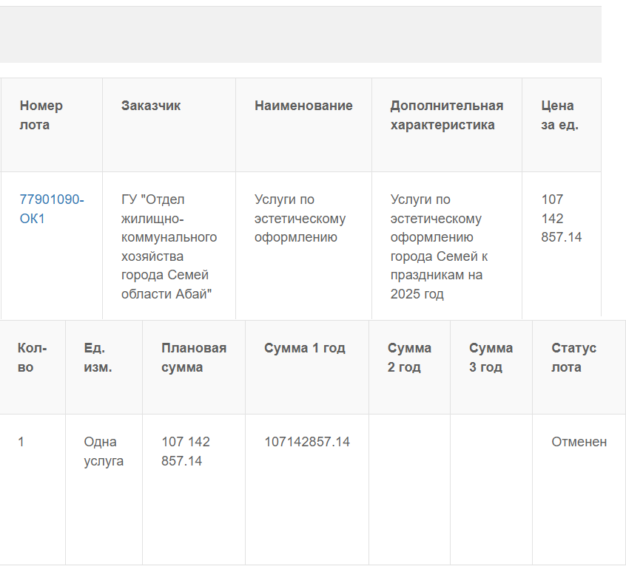Open lot link 77901090-ОК1
The image size is (626, 566).
coord(52,209)
